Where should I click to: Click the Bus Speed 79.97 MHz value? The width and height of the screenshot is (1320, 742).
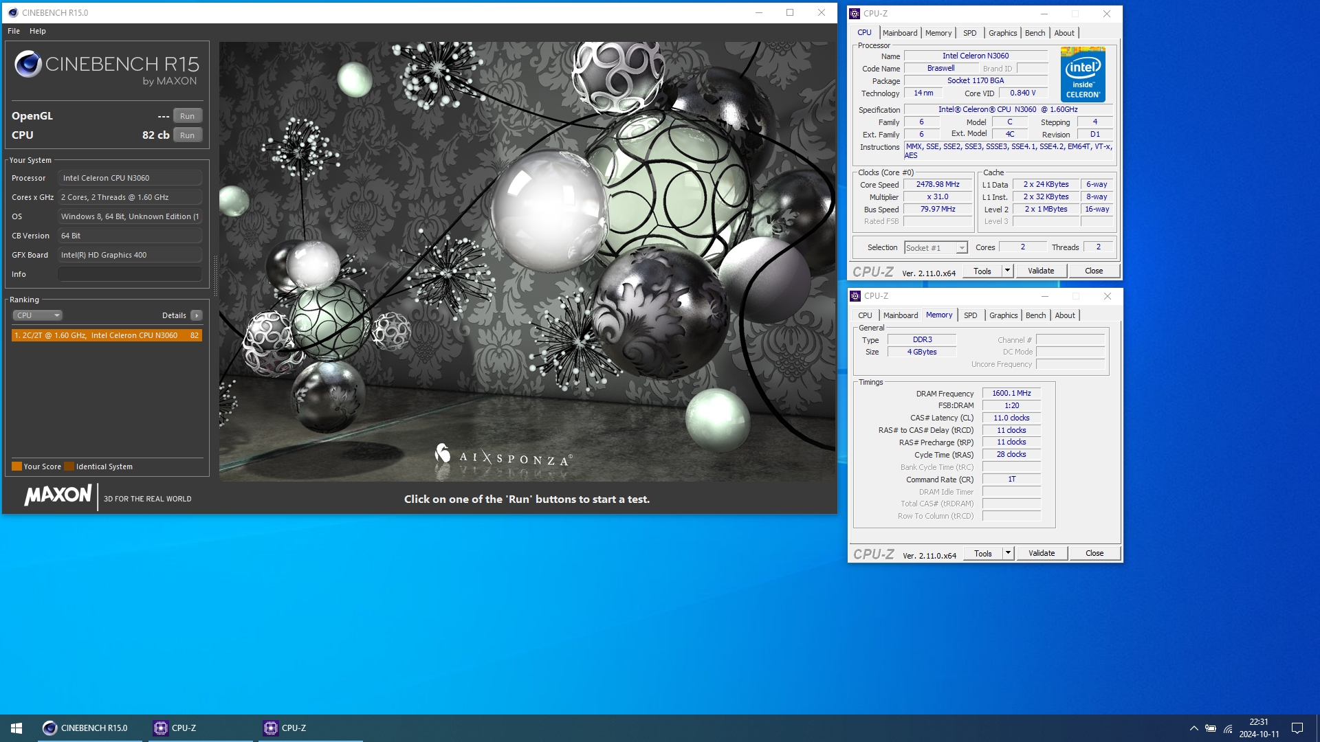tap(937, 210)
